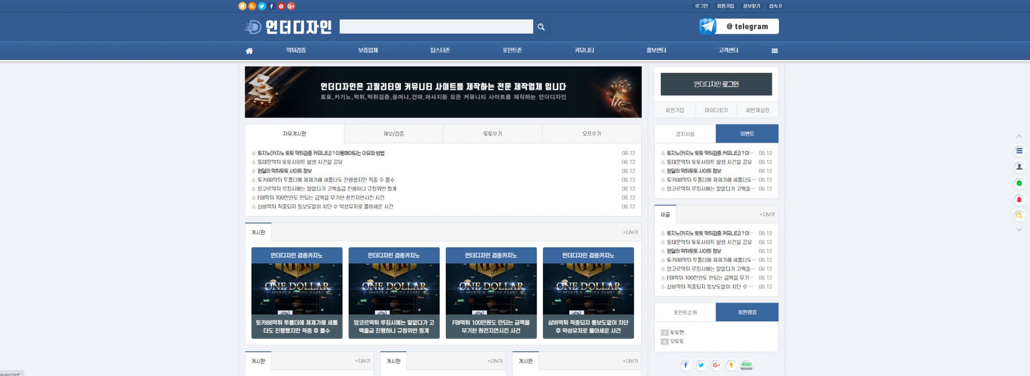
Task: Open the 커뮤니티 menu
Action: (x=584, y=50)
